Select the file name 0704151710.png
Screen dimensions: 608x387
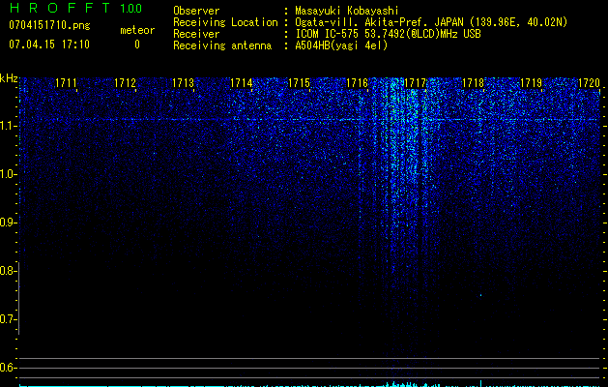[x=49, y=25]
